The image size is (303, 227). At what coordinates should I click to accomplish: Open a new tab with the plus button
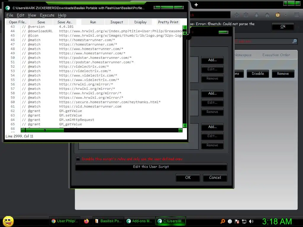click(196, 5)
